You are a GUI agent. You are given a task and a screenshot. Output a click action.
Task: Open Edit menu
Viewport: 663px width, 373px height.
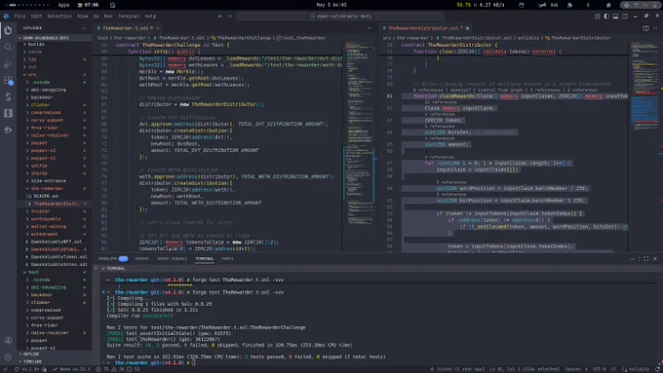[x=36, y=16]
